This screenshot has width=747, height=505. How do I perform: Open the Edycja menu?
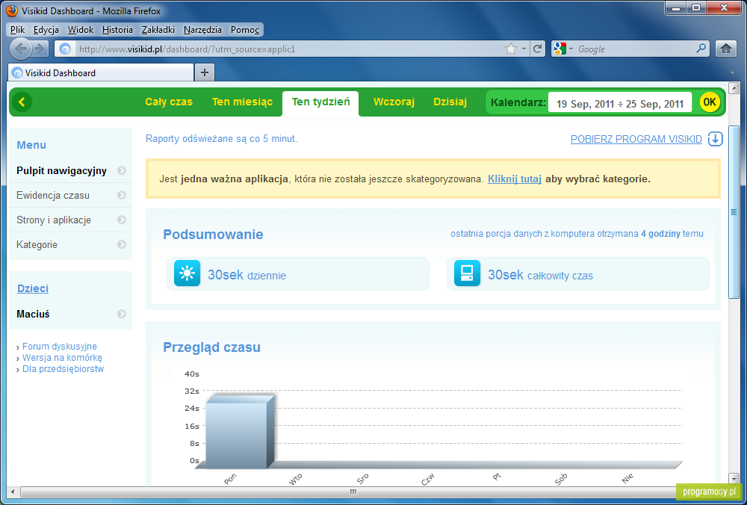46,30
